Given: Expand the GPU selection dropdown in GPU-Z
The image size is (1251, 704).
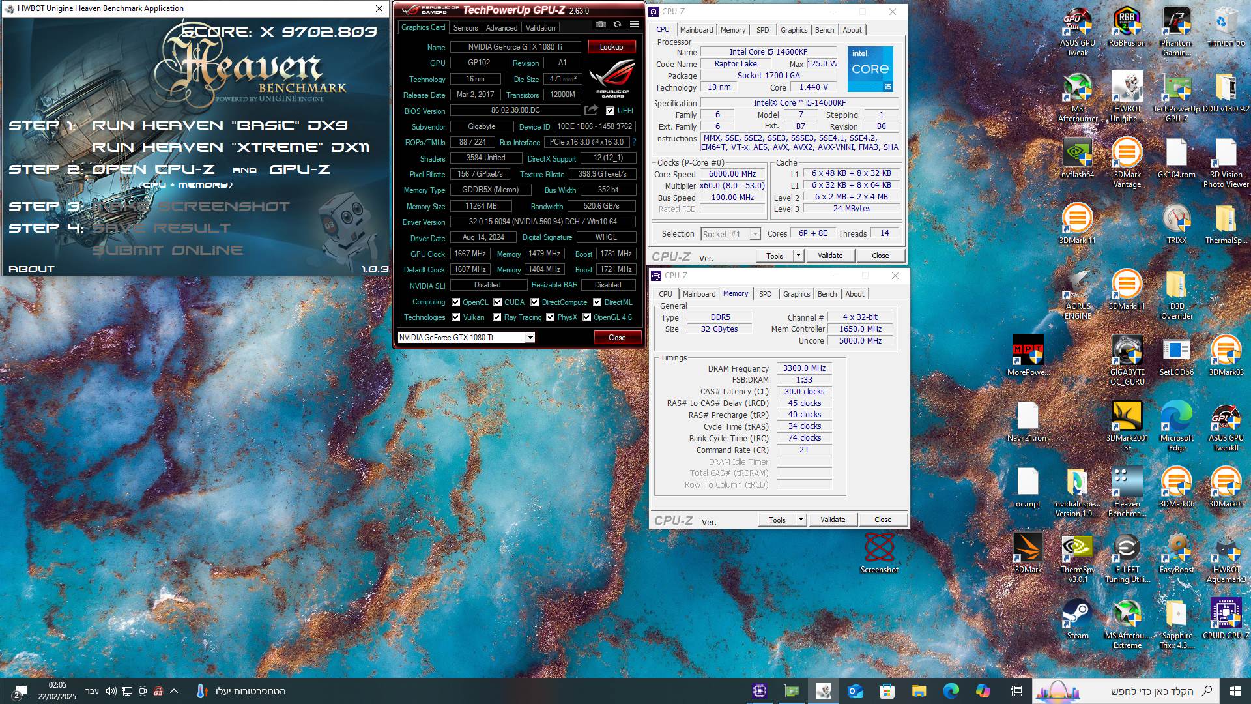Looking at the screenshot, I should pos(530,338).
